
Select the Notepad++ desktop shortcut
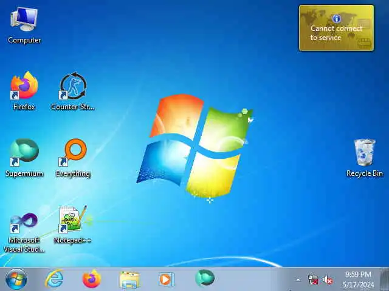pyautogui.click(x=73, y=225)
